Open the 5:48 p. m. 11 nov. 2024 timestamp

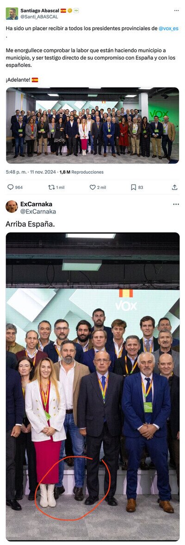pos(30,172)
